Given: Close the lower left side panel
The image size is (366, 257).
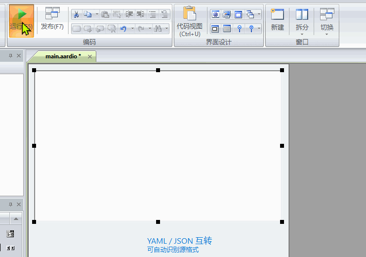Looking at the screenshot, I should (19, 205).
